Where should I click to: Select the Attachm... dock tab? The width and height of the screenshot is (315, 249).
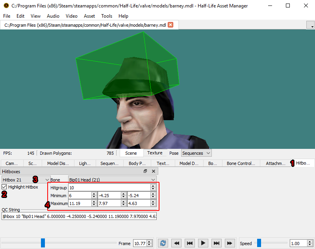point(276,163)
